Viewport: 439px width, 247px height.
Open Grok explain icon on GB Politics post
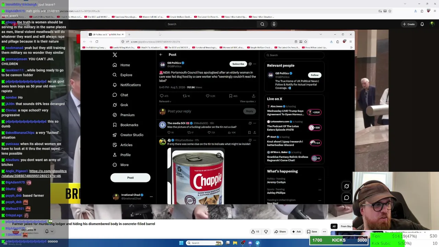click(x=250, y=64)
